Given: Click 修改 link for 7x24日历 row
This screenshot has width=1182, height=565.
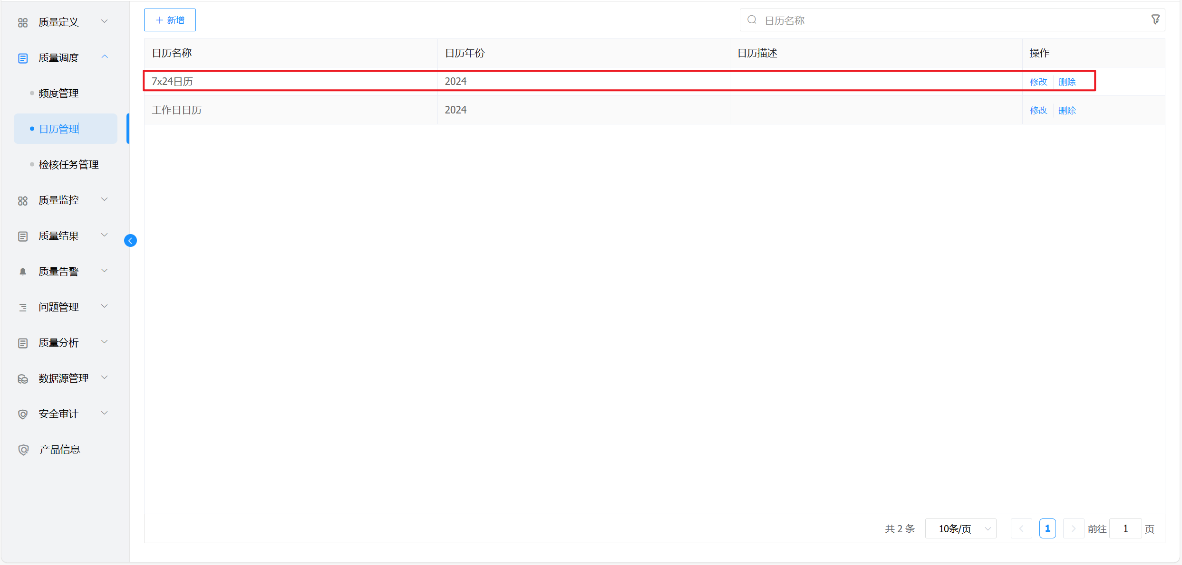Looking at the screenshot, I should click(x=1038, y=82).
